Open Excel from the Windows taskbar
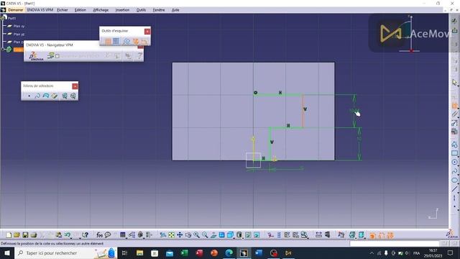This screenshot has width=460, height=259. pyautogui.click(x=184, y=253)
